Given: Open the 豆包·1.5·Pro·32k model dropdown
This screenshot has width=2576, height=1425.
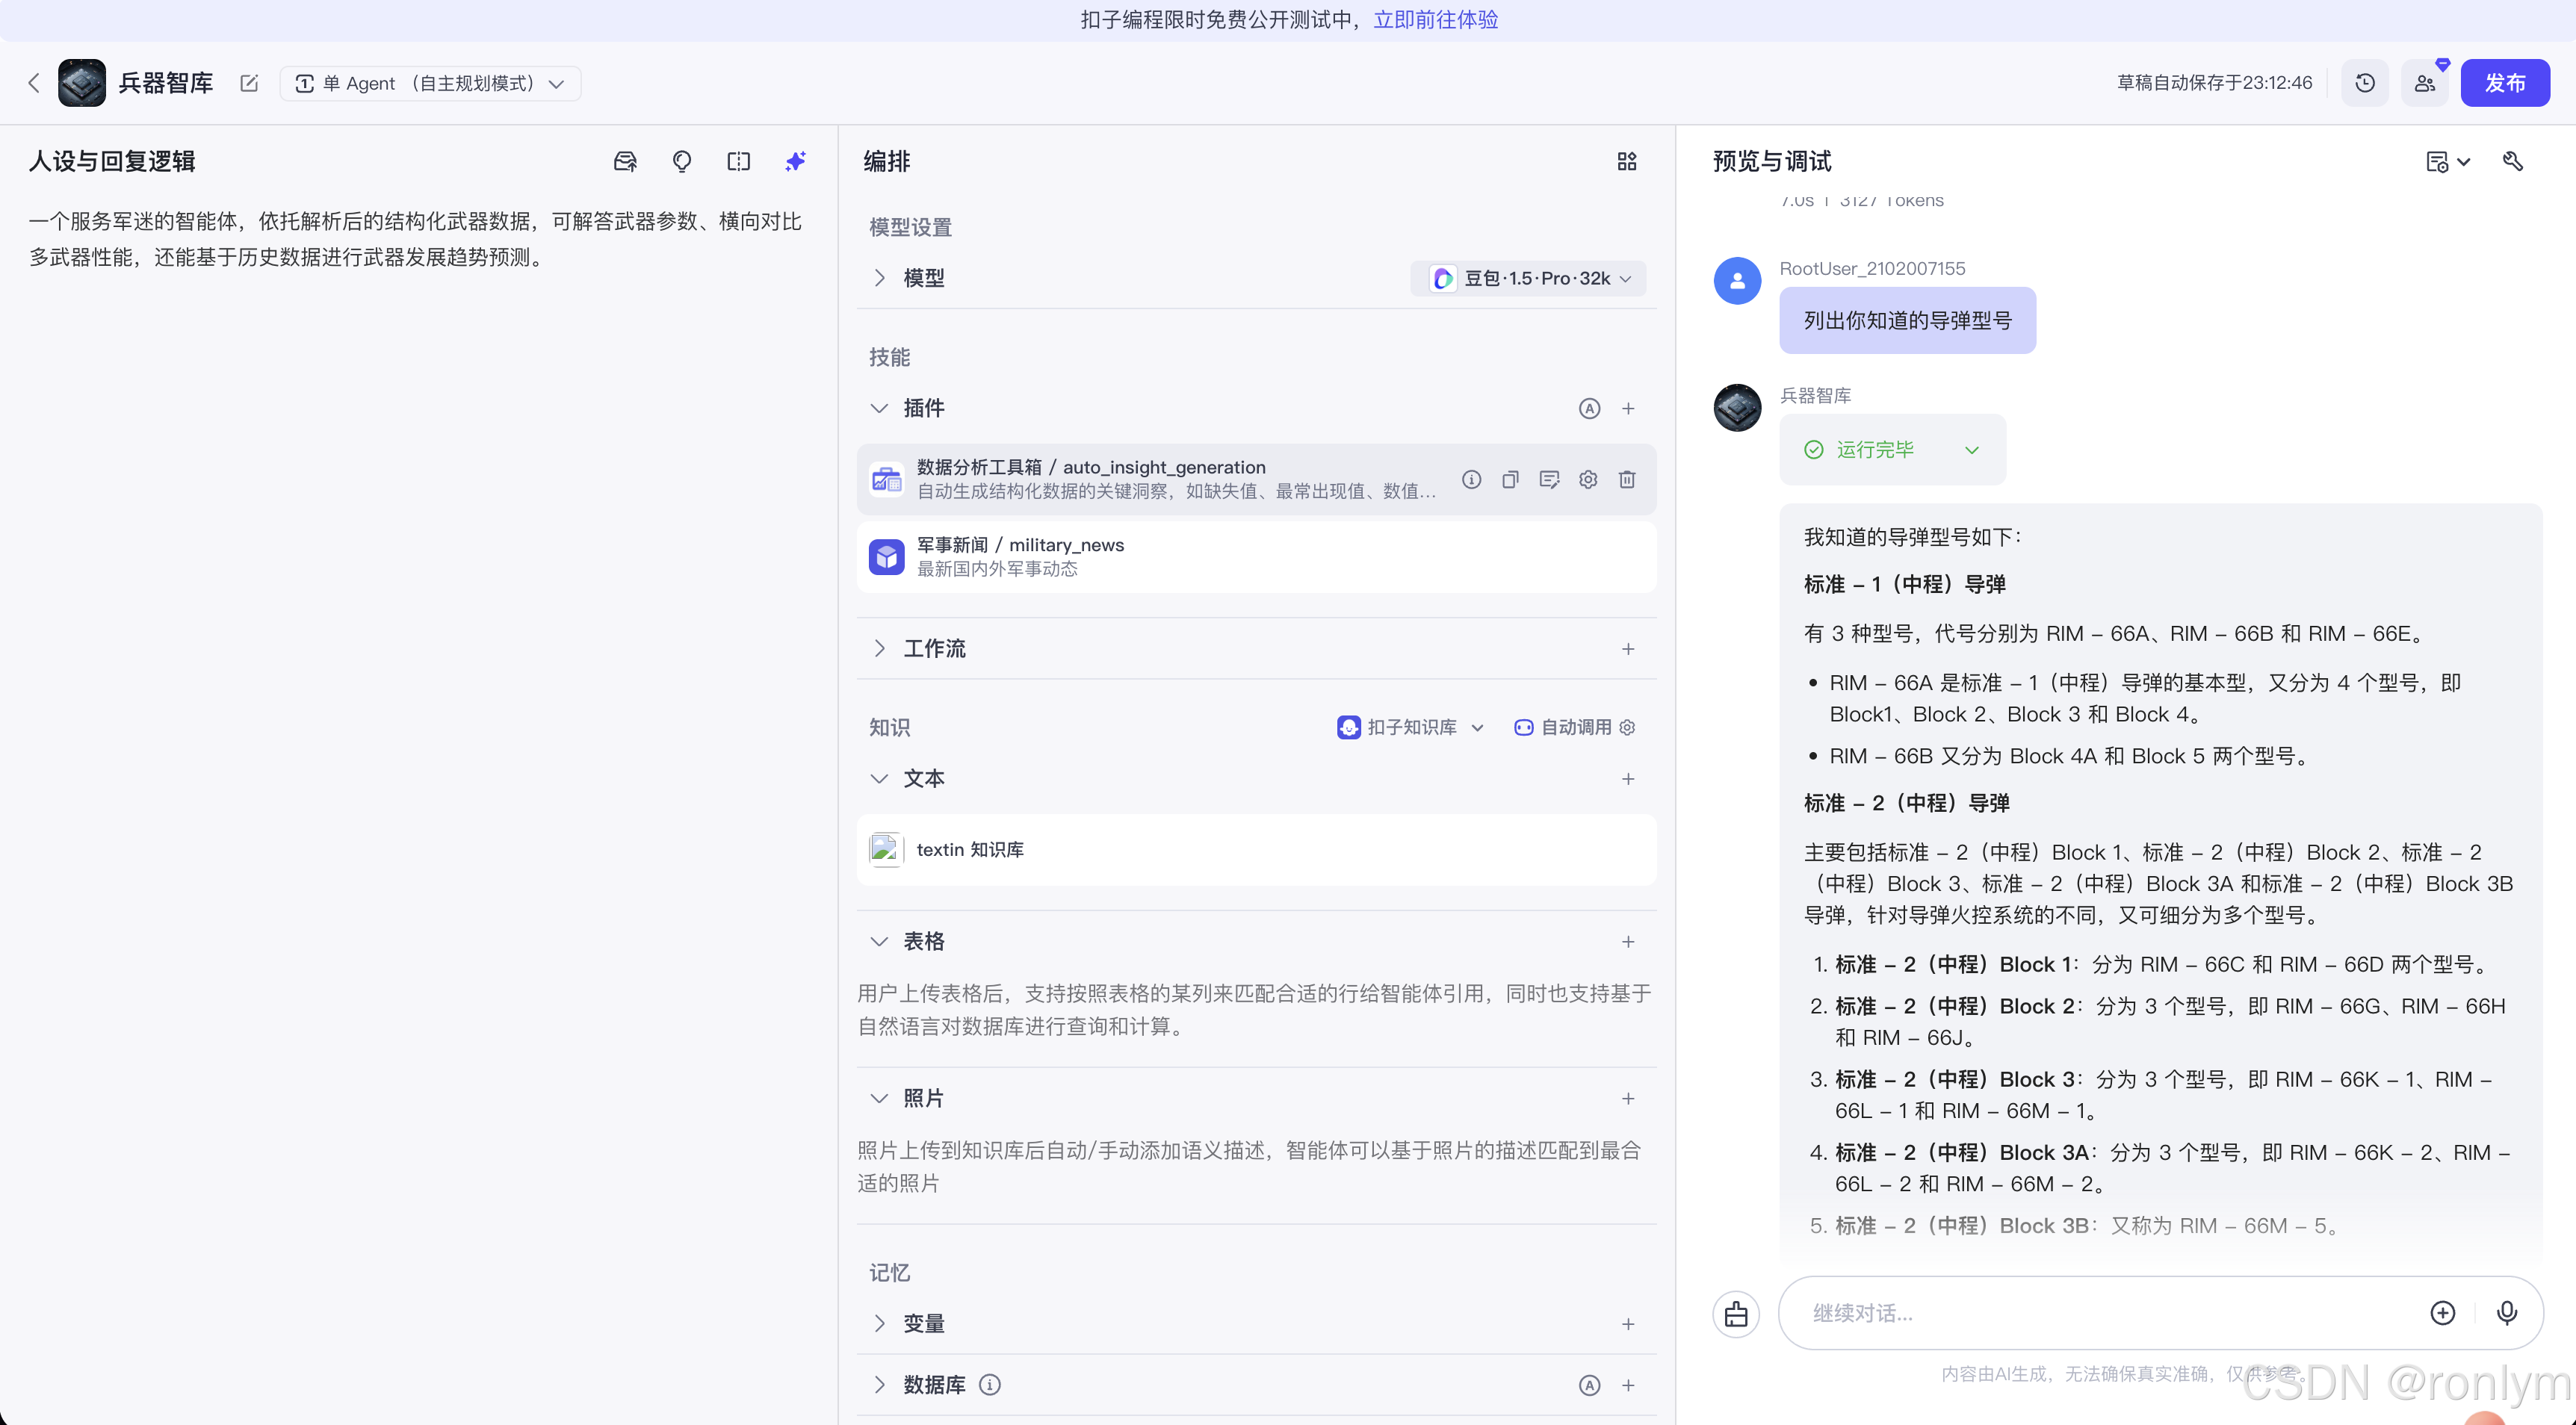Looking at the screenshot, I should (1528, 278).
